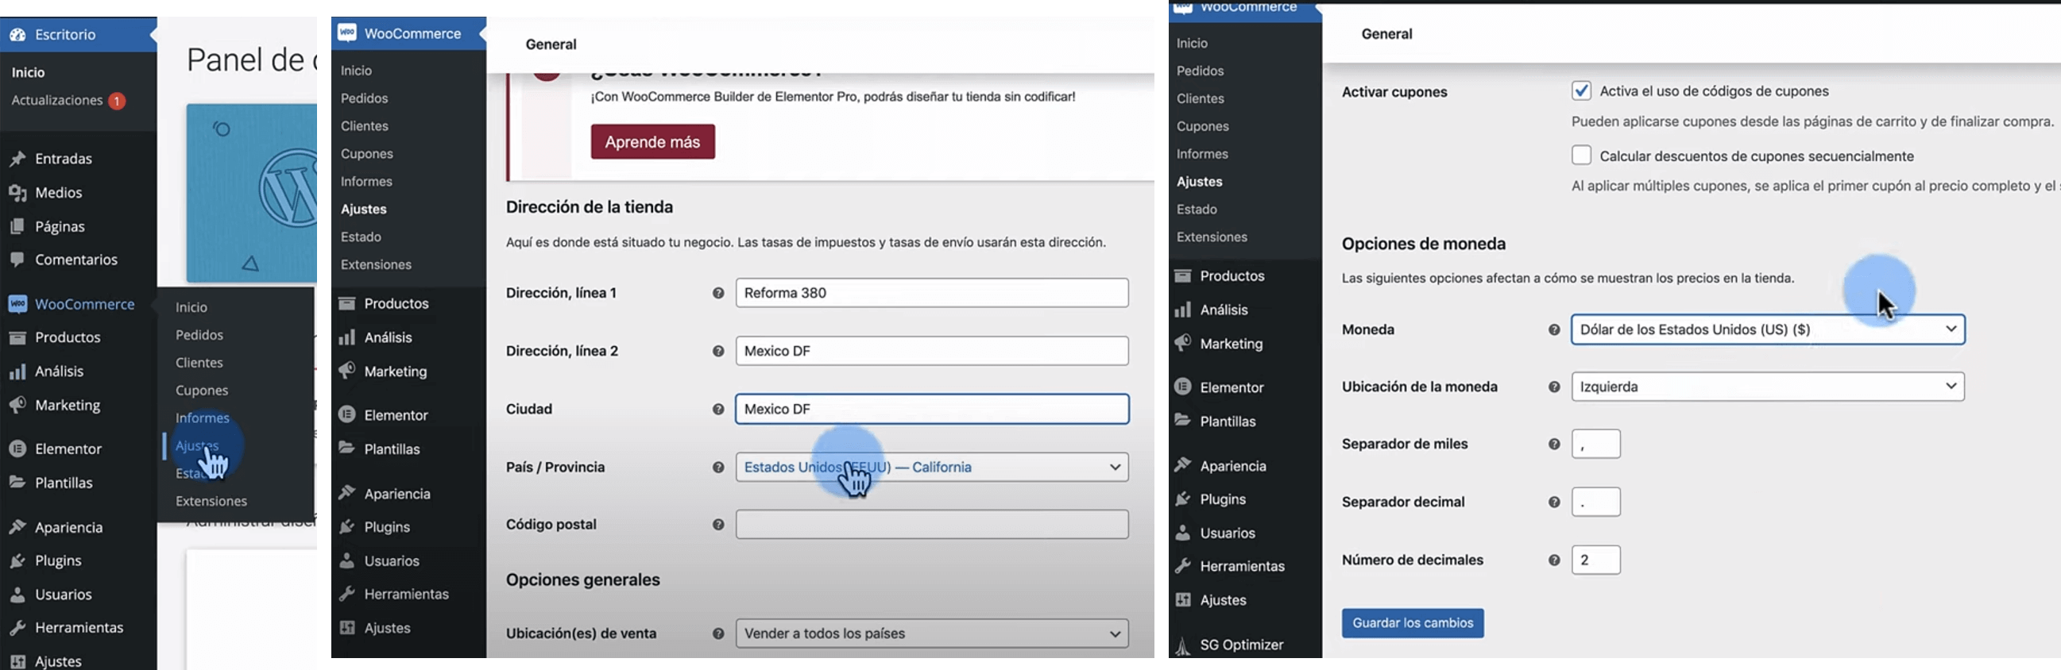Click Productos icon in the store address screen sidebar
2061x670 pixels.
(346, 303)
